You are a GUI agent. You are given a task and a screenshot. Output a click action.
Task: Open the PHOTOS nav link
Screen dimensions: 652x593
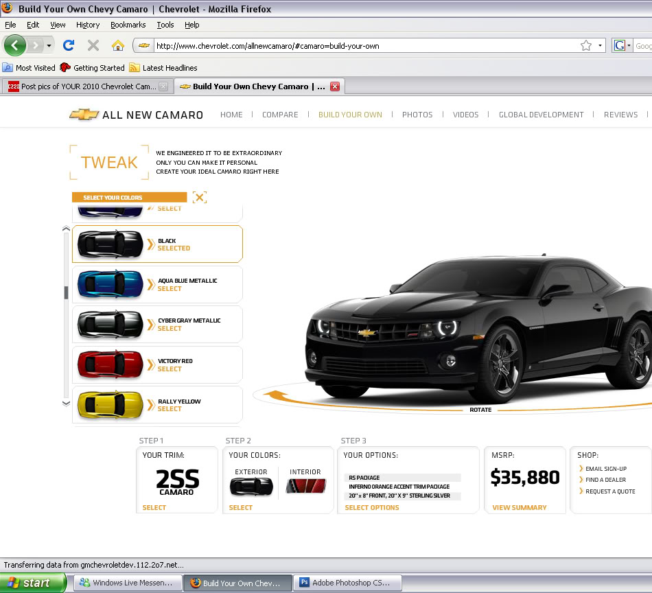click(417, 115)
